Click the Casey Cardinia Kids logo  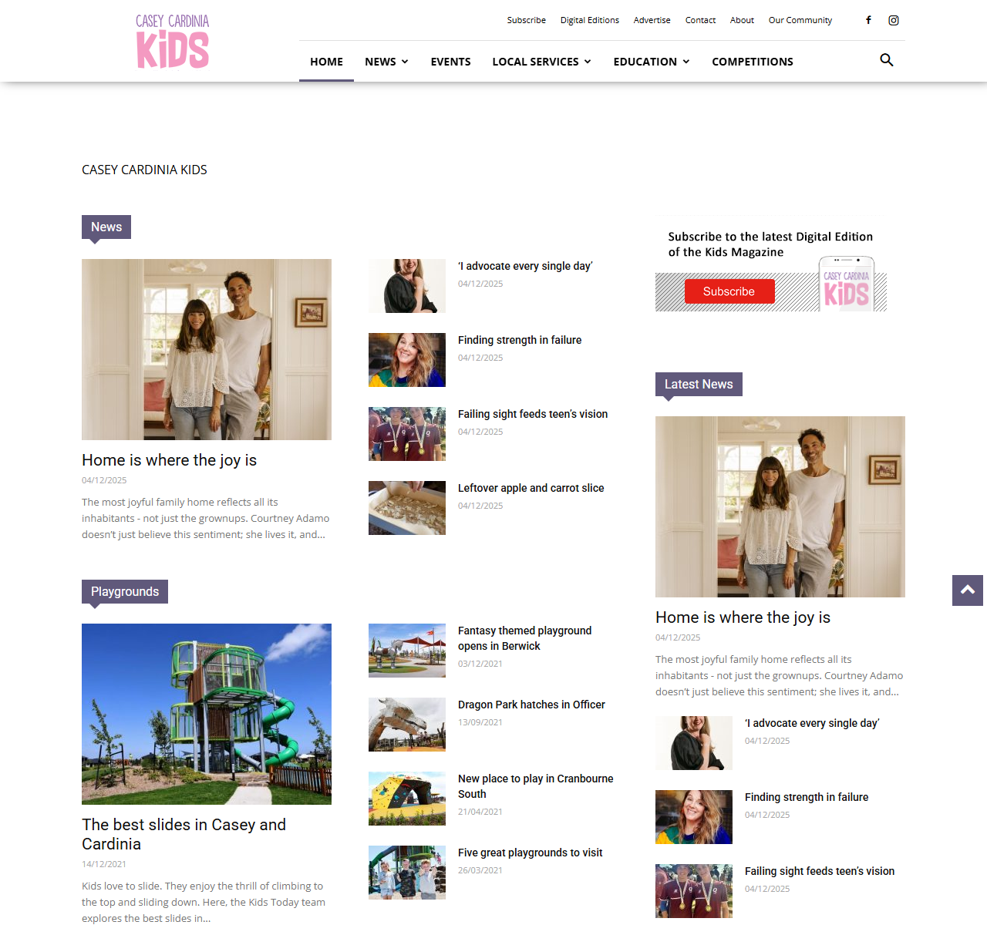click(173, 41)
